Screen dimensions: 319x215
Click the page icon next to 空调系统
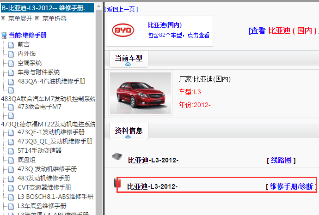tap(11, 63)
